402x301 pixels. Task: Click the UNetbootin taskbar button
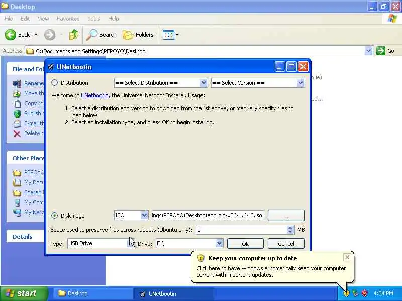pyautogui.click(x=173, y=294)
